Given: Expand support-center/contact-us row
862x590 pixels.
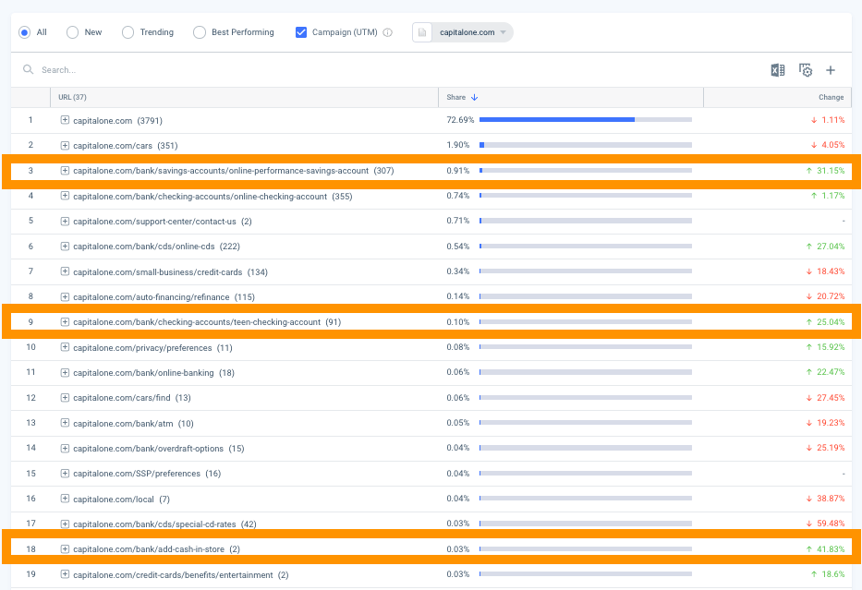Looking at the screenshot, I should click(x=65, y=221).
